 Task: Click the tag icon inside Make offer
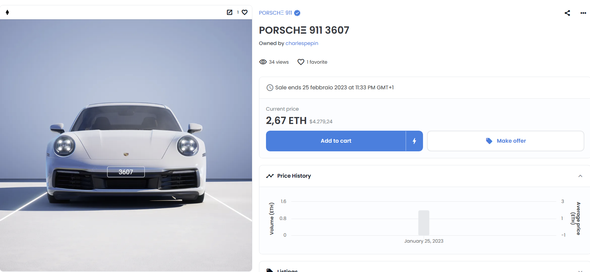coord(489,141)
